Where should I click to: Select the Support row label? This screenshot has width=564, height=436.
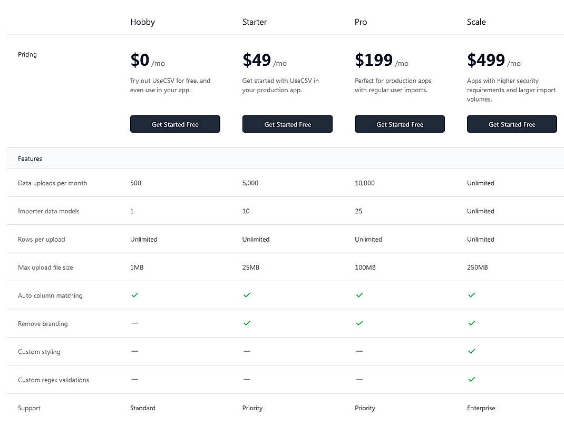(29, 408)
